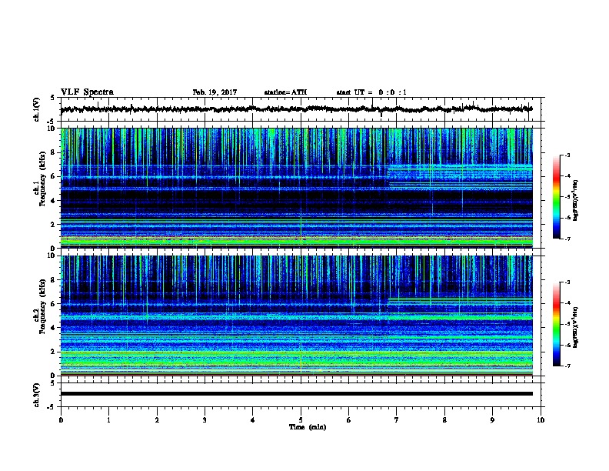The width and height of the screenshot is (609, 471).
Task: Click time axis tick label "9"
Action: click(x=492, y=420)
